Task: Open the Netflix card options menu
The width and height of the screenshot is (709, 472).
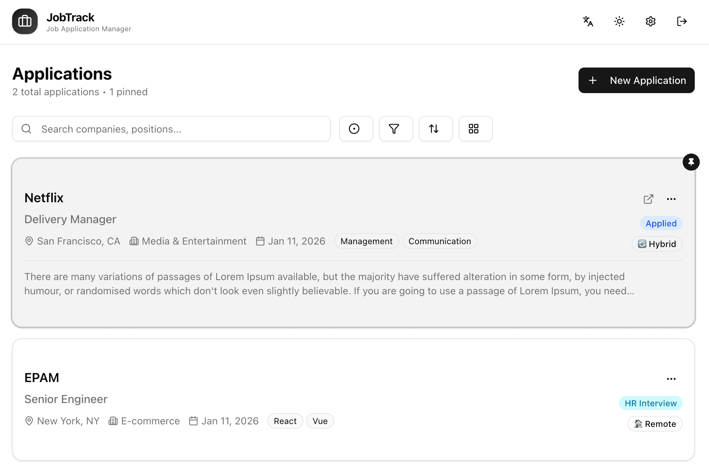Action: tap(671, 199)
